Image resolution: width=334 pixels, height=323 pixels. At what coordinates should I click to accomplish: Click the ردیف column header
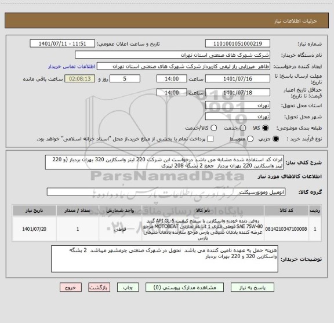315,211
